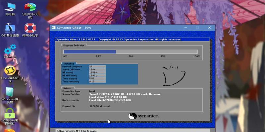This screenshot has height=132, width=265.
Task: Click the 50% mark on progress scale
Action: 131,56
